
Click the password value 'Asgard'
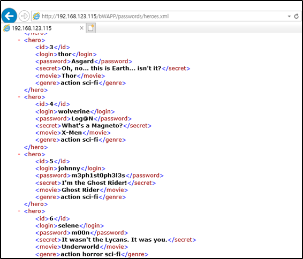click(82, 62)
